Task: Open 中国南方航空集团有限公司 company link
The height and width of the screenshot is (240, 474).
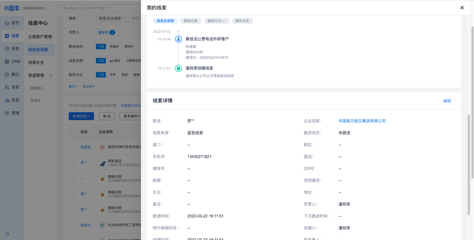Action: click(362, 121)
